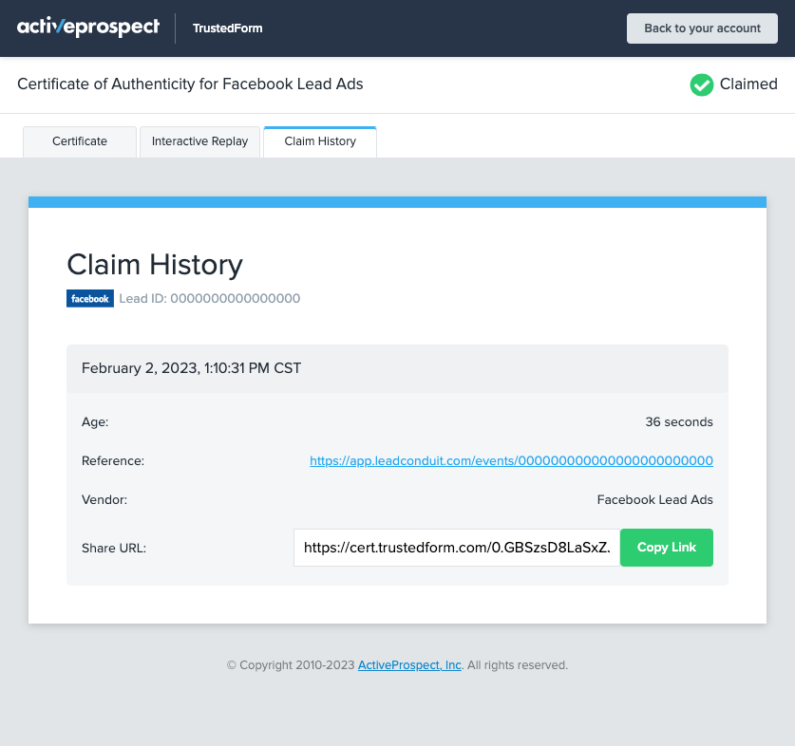Click the Certificate of Authenticity page title
Screen dimensions: 795x746
[190, 84]
